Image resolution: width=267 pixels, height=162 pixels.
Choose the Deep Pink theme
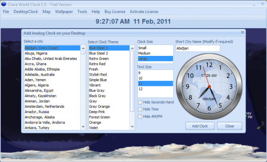point(109,112)
